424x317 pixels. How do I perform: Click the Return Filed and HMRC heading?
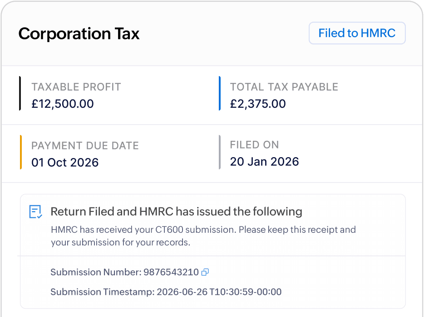[176, 211]
